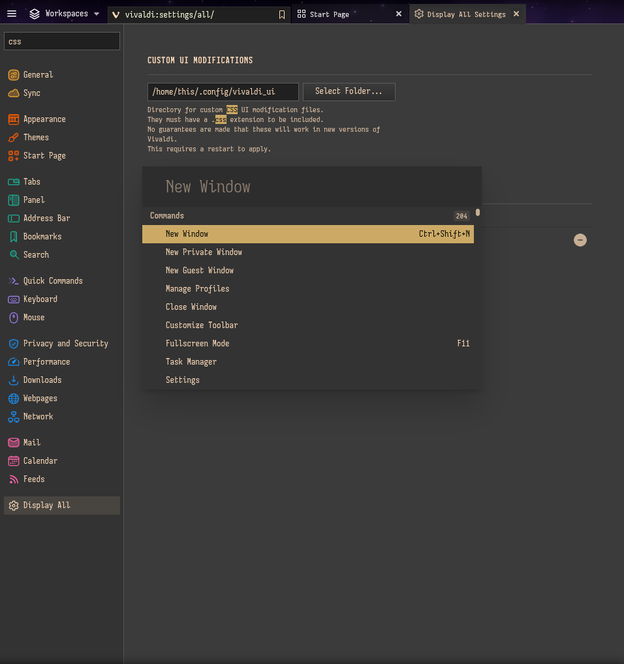The height and width of the screenshot is (664, 624).
Task: Open Network settings icon
Action: point(14,417)
